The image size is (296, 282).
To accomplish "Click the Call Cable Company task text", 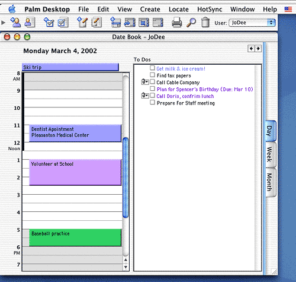I will click(x=178, y=83).
